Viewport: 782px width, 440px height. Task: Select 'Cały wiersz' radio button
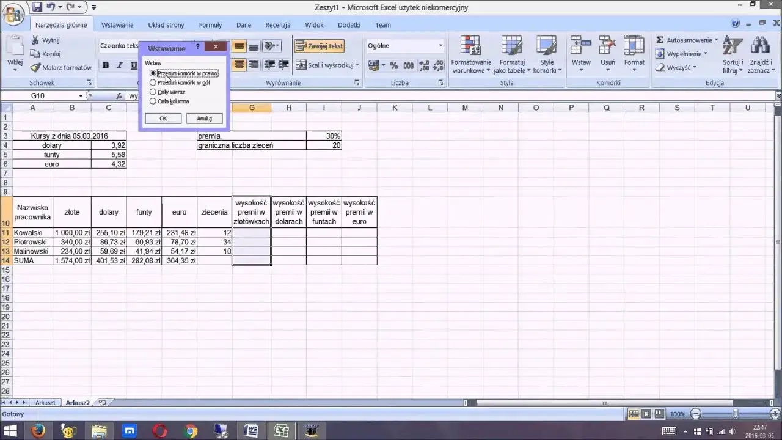[x=153, y=92]
